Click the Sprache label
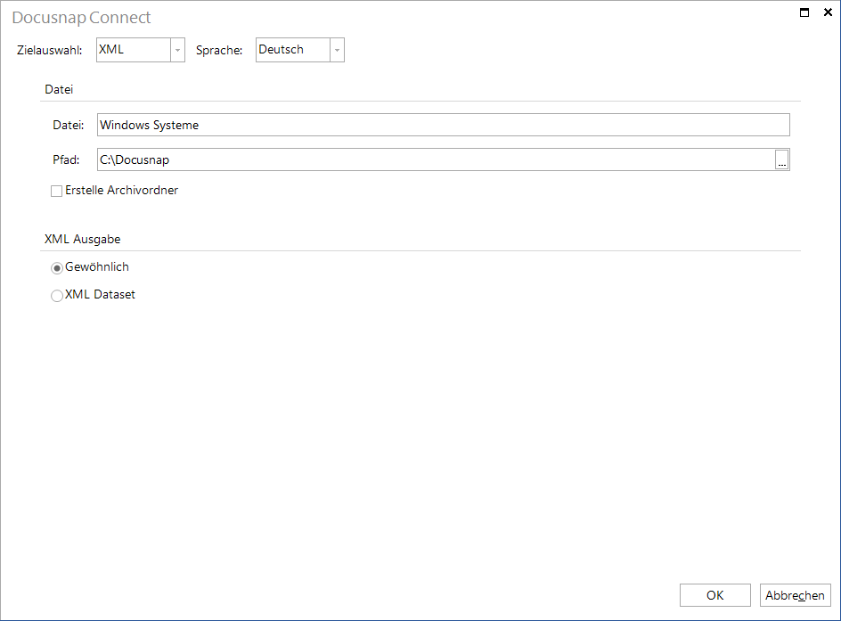This screenshot has width=841, height=621. click(x=219, y=51)
